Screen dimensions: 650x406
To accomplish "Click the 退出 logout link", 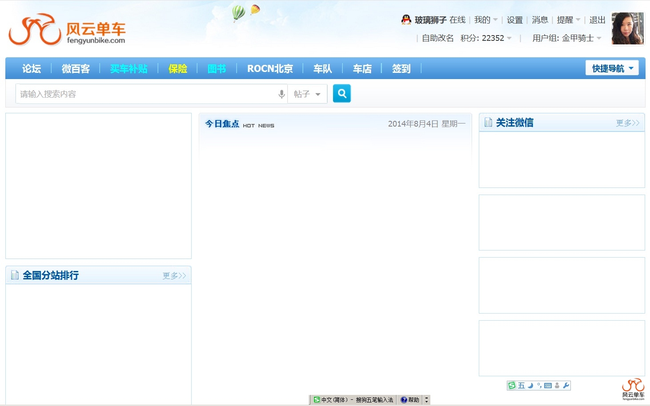I will click(597, 20).
